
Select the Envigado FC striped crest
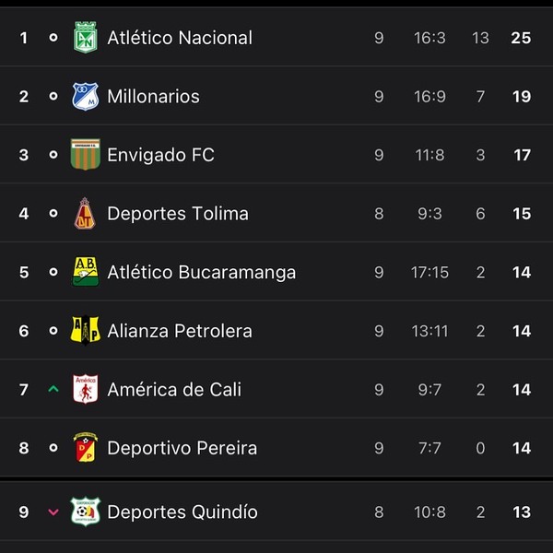tap(86, 155)
